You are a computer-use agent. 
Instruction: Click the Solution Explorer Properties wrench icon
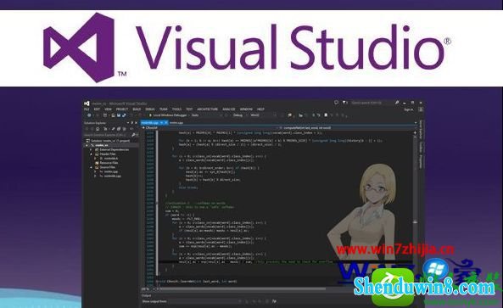pyautogui.click(x=114, y=129)
